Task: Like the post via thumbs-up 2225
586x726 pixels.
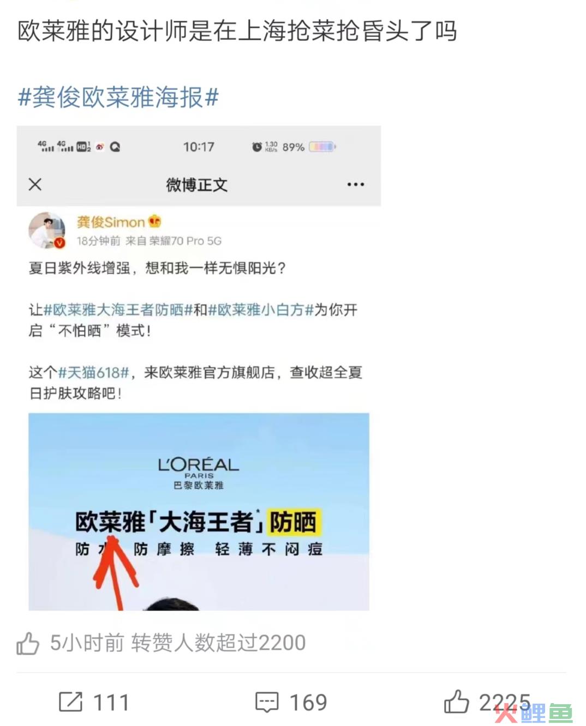Action: pyautogui.click(x=456, y=701)
